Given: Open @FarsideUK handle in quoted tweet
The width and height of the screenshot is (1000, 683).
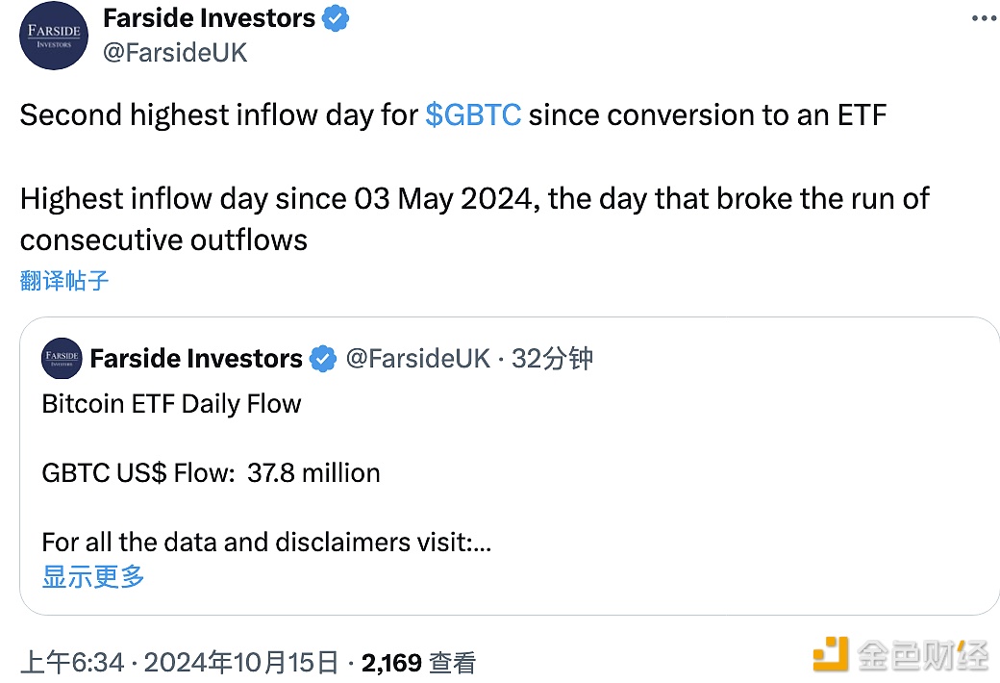Looking at the screenshot, I should pyautogui.click(x=418, y=359).
